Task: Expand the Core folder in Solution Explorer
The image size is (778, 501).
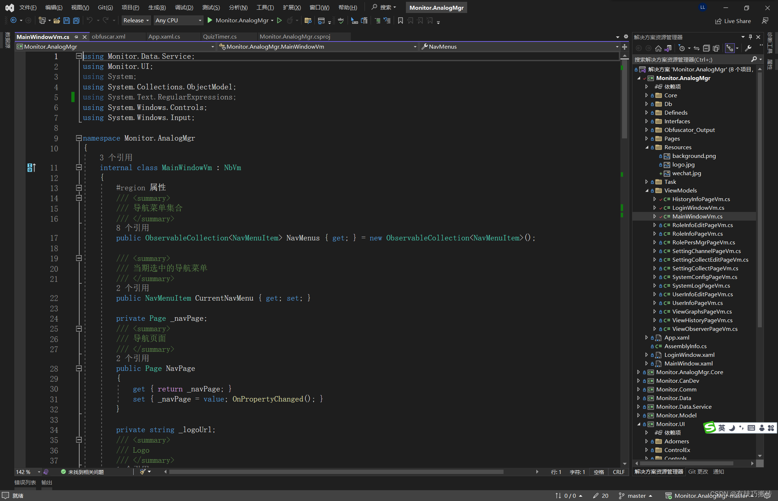Action: coord(647,96)
